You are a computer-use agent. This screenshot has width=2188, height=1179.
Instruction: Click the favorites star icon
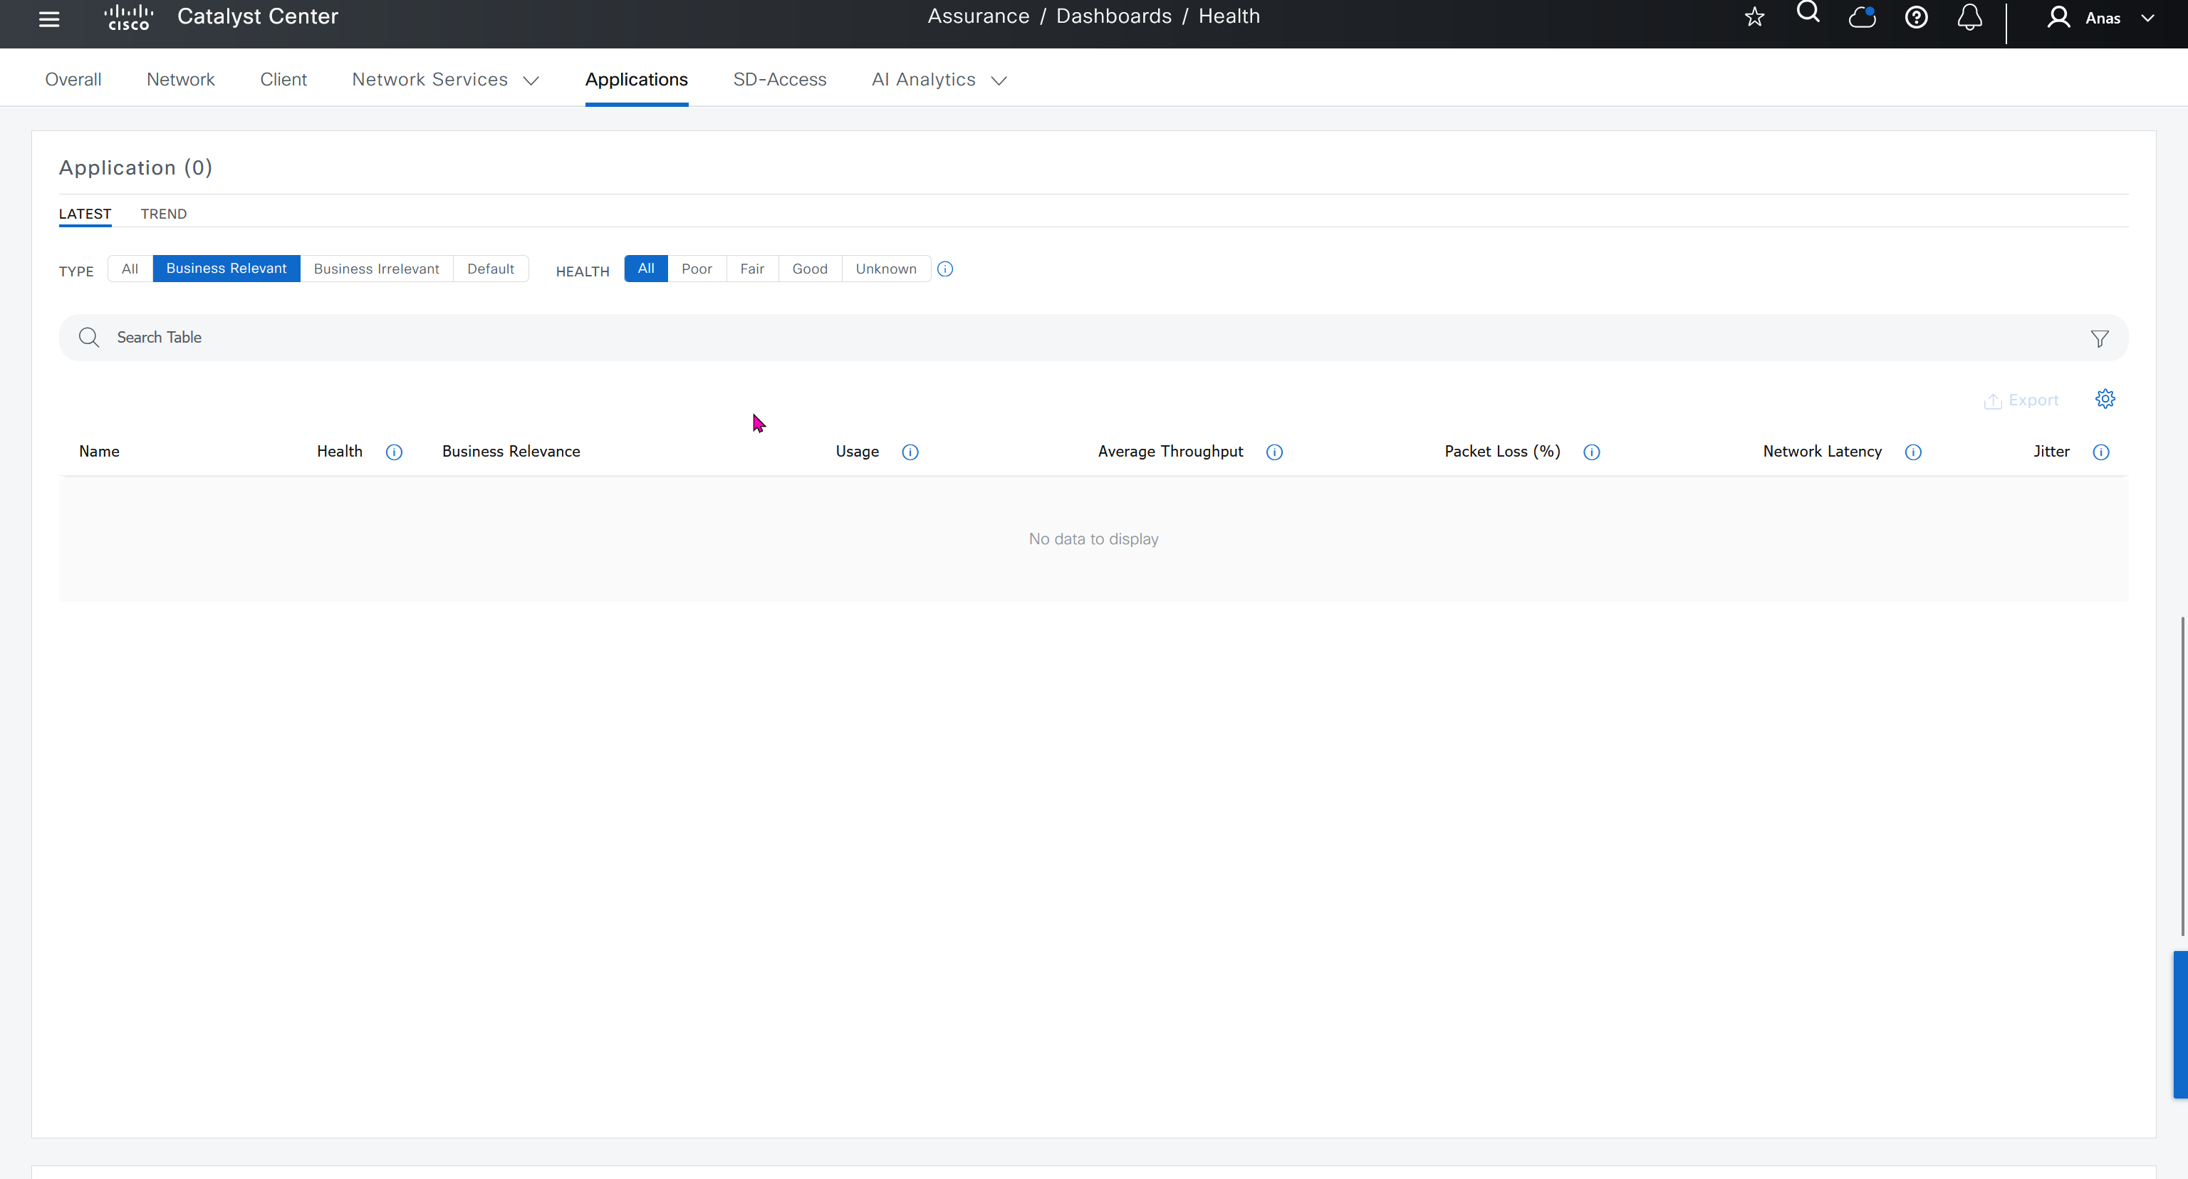pos(1754,17)
